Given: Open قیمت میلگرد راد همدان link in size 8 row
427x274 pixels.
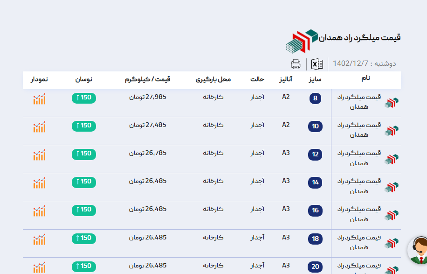Looking at the screenshot, I should click(359, 102).
